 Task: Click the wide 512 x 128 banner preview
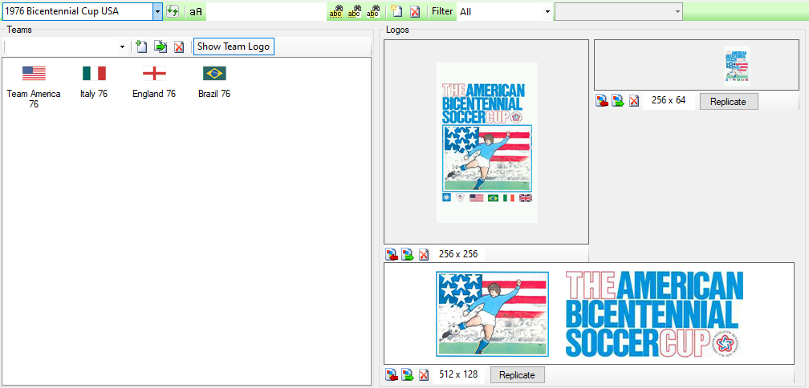tap(589, 313)
